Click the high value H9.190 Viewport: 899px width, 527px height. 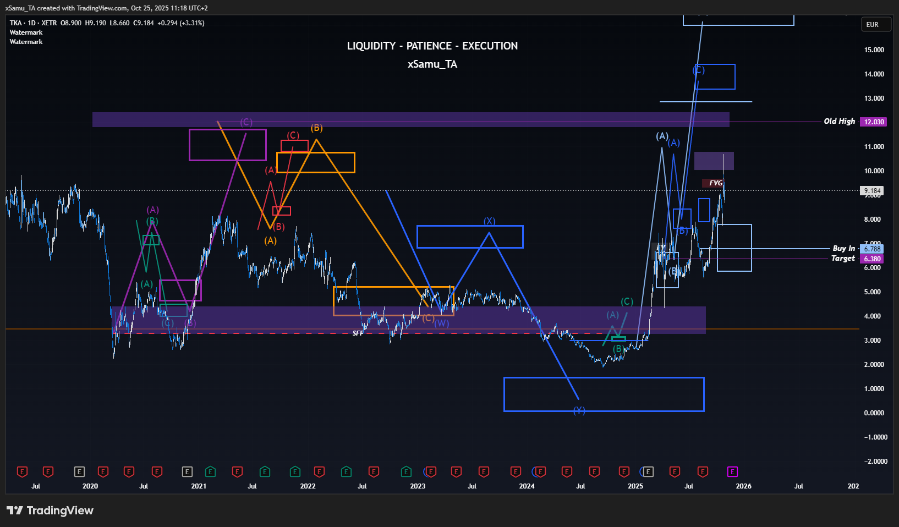point(96,23)
